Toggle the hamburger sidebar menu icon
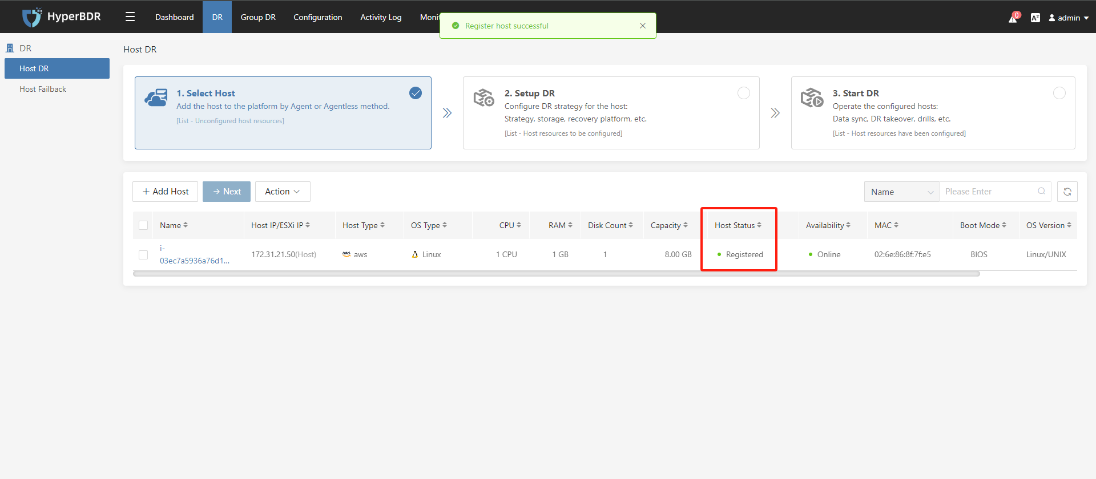1096x479 pixels. coord(130,17)
